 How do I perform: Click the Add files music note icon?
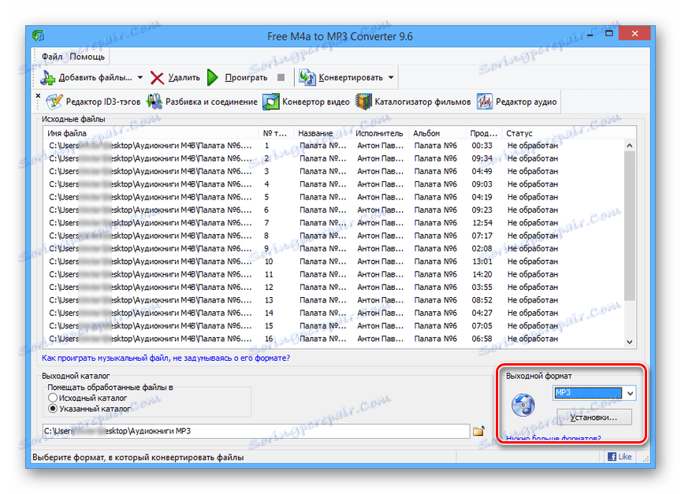[x=48, y=78]
